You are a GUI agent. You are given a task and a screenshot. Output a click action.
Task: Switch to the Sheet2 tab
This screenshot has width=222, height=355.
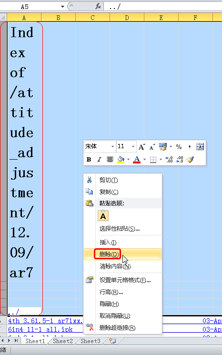pos(63,341)
